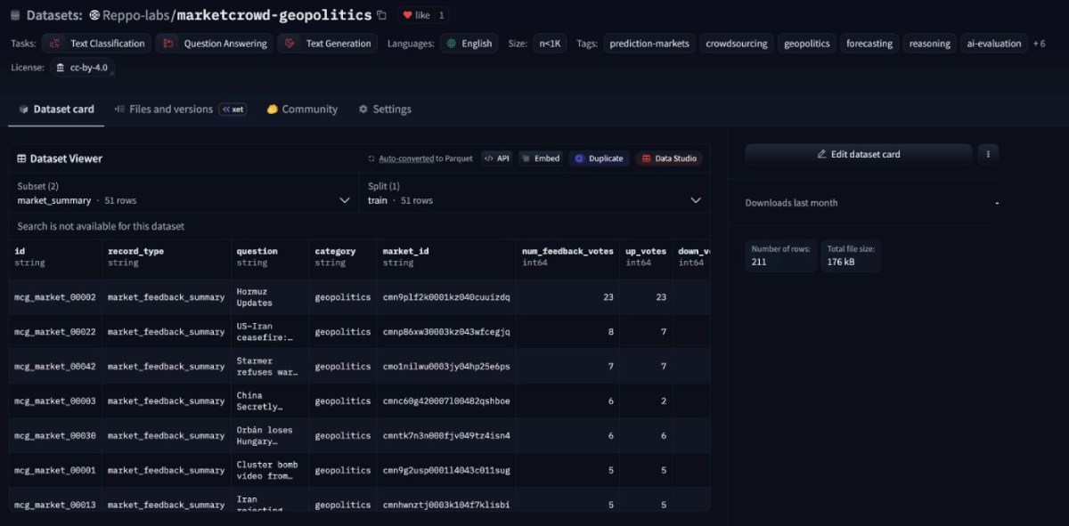Show the +6 additional tags
Screen dimensions: 1069x526
1040,43
